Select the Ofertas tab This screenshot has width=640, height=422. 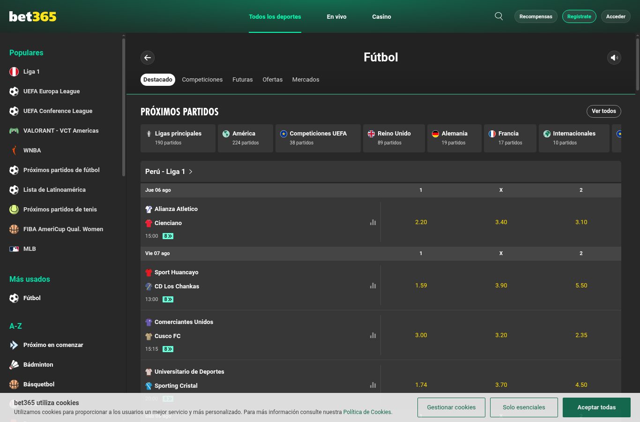click(x=273, y=80)
